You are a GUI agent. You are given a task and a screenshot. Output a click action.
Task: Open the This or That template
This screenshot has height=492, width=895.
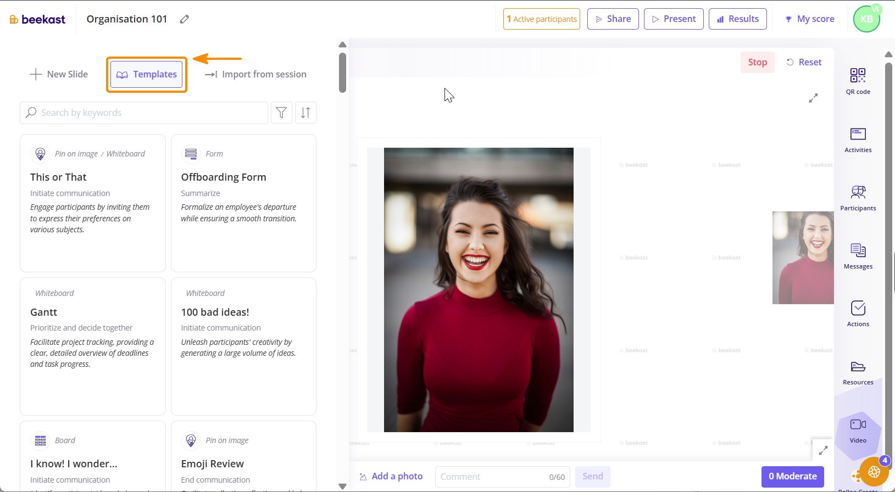92,203
